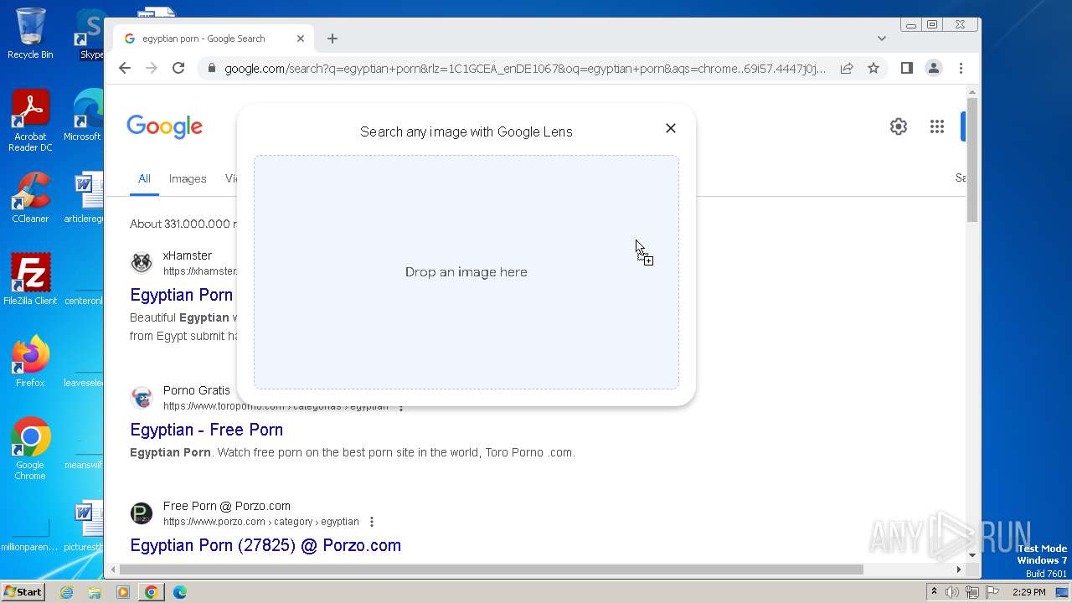Show hidden system tray icons

[x=935, y=592]
